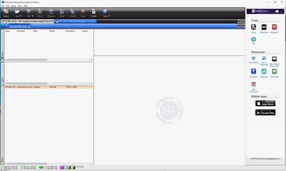Screen dimensions: 286x171
Task: Open the Graphtec FC9000 tab dropdown arrow
Action: 20,21
